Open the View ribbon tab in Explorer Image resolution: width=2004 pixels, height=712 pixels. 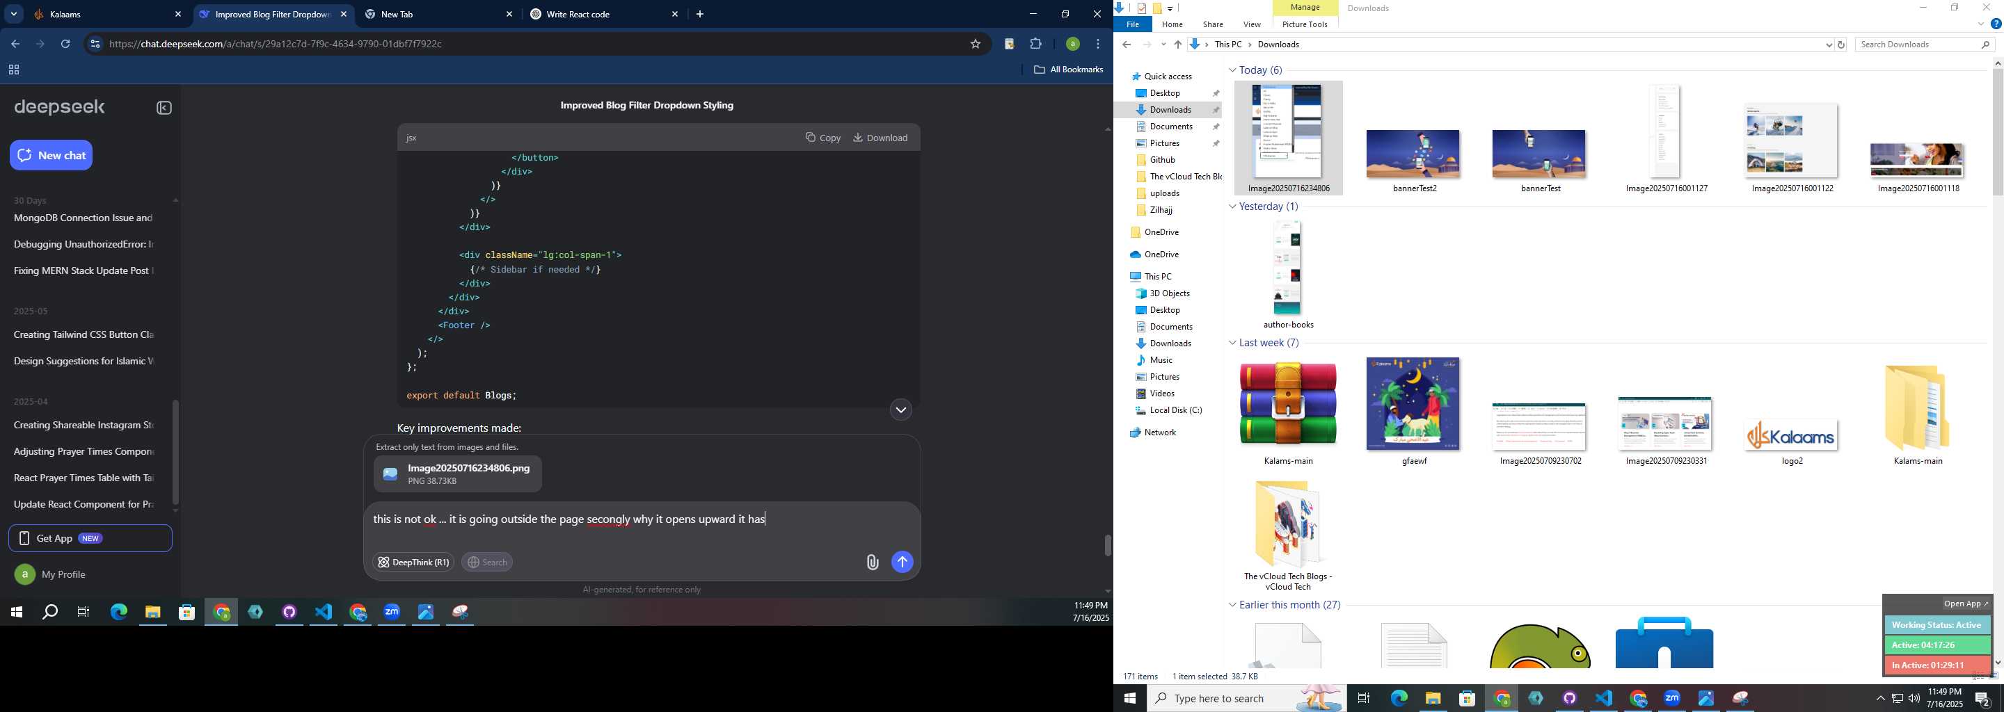click(1252, 25)
